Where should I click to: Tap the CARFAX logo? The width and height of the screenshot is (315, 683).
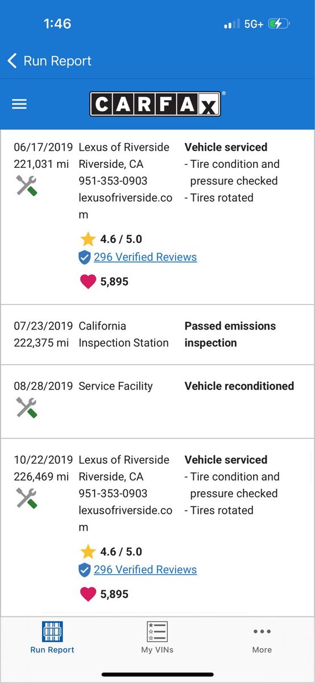pyautogui.click(x=155, y=104)
